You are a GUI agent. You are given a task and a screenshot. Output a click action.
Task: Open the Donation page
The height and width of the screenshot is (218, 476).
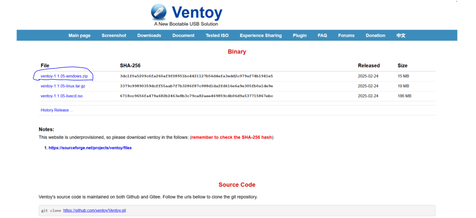[x=376, y=35]
